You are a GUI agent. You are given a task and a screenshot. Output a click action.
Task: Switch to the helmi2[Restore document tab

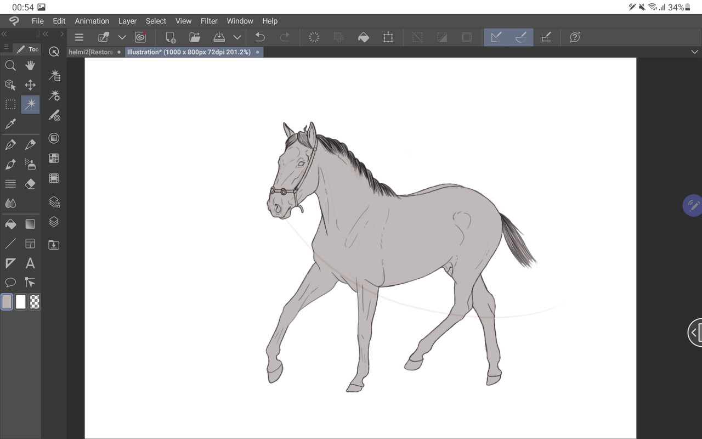click(94, 52)
